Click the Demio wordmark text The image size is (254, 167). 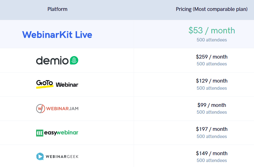[52, 60]
